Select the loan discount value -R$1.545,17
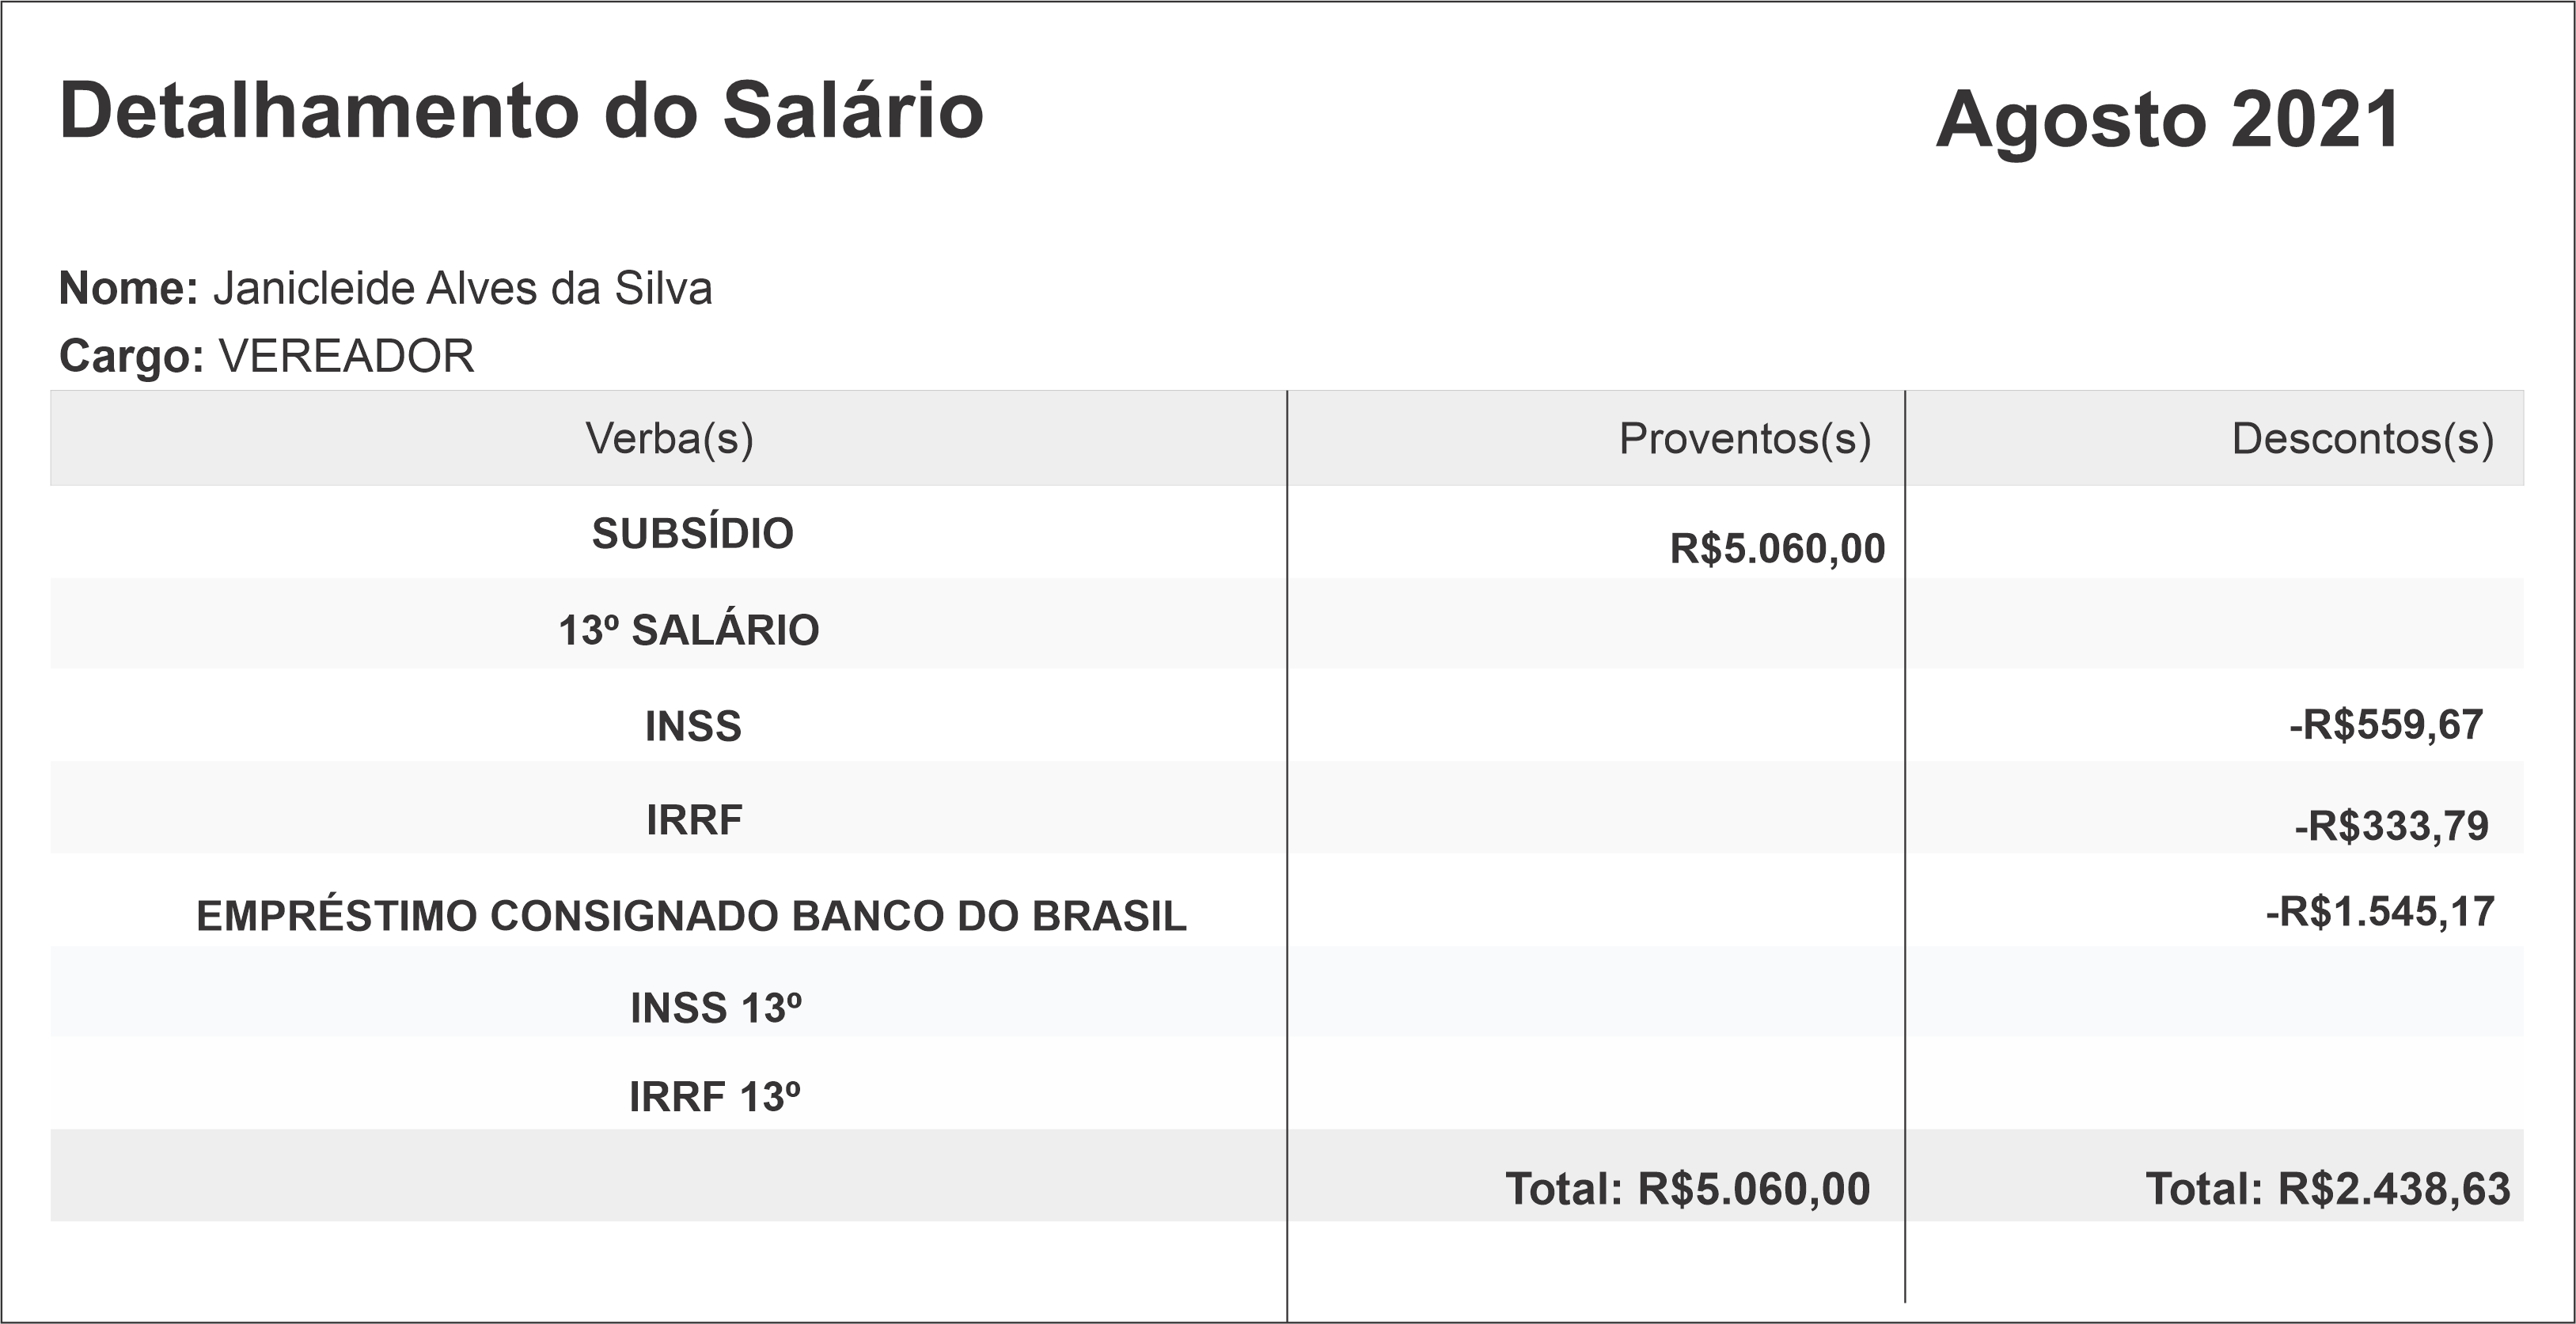2576x1324 pixels. coord(2379,912)
